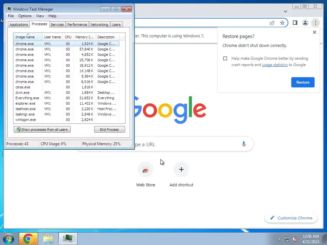Viewport: 327px width, 245px height.
Task: Open Chrome's three-dot menu
Action: (316, 23)
